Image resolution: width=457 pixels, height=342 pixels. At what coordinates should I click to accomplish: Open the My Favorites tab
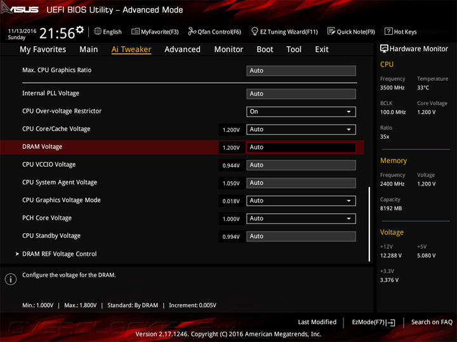(43, 49)
